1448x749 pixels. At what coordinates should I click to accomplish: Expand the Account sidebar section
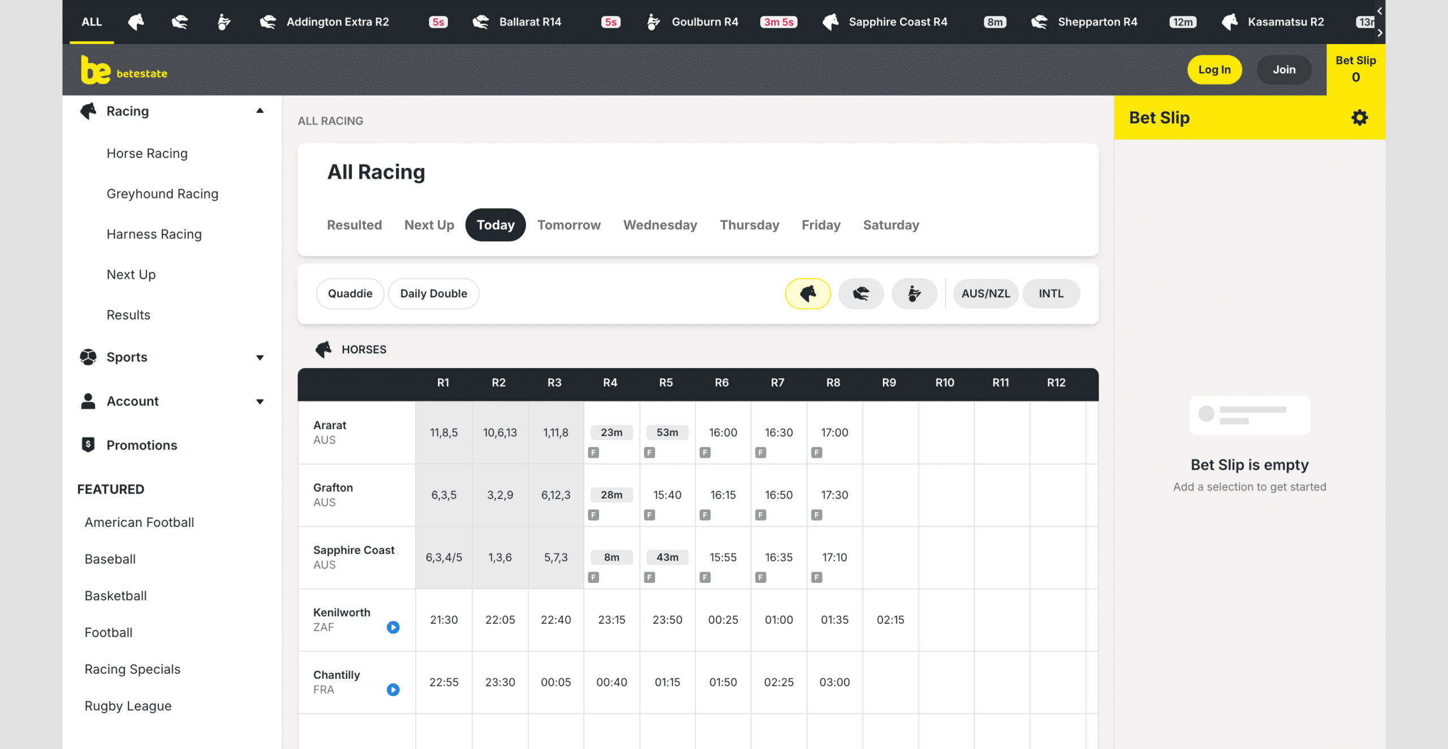[x=260, y=401]
